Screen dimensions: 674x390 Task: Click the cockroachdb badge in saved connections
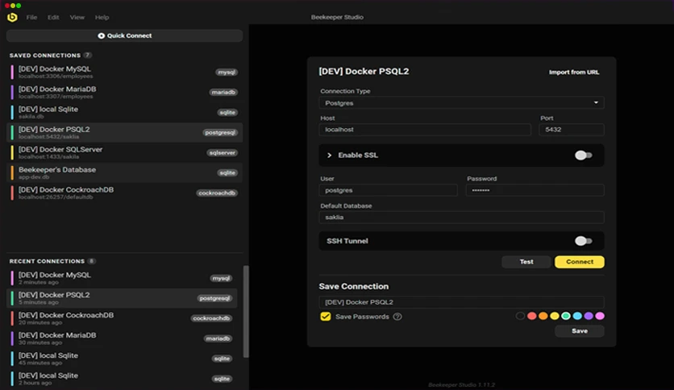pyautogui.click(x=217, y=193)
